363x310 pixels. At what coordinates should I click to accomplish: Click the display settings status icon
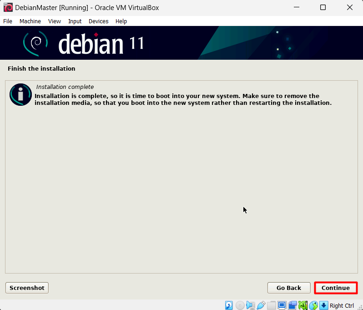coord(282,305)
